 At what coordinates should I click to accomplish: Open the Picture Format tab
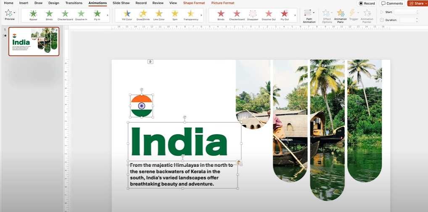(223, 3)
